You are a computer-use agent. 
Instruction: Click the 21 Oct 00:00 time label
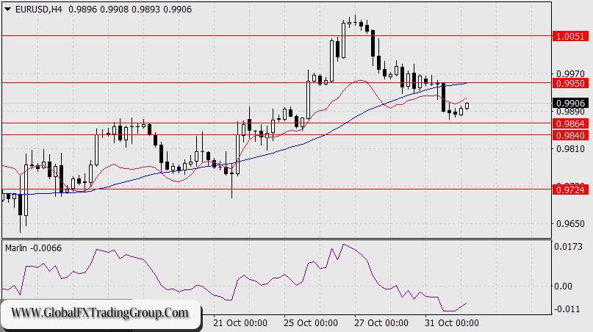point(240,323)
